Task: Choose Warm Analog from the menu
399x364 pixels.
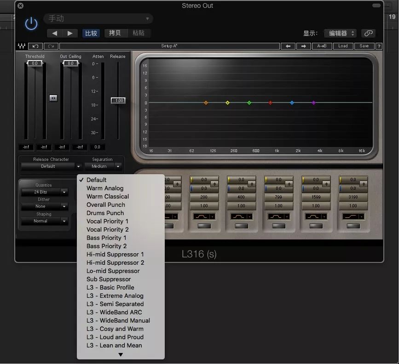Action: click(x=121, y=188)
